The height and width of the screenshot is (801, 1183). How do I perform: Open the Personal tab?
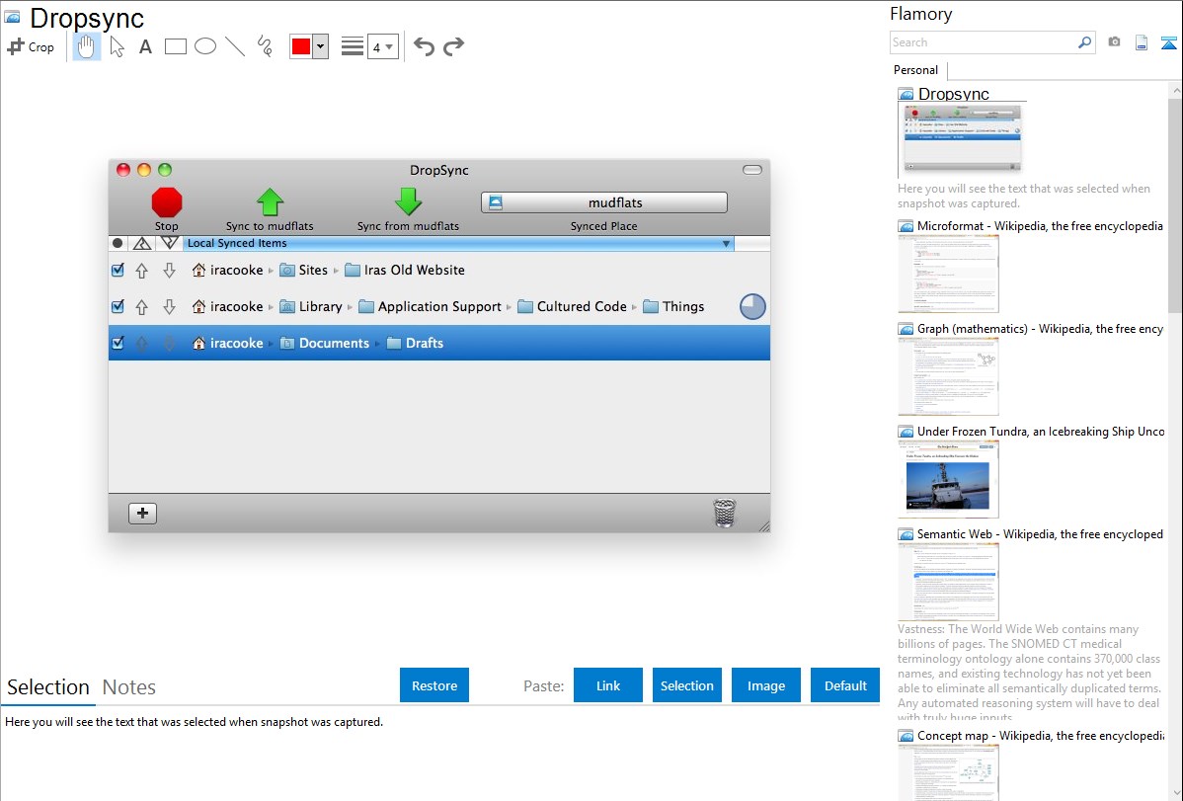pyautogui.click(x=916, y=70)
